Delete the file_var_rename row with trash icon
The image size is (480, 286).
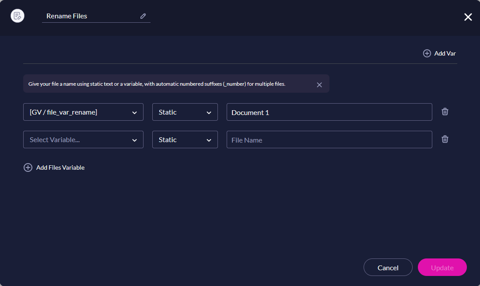tap(445, 112)
